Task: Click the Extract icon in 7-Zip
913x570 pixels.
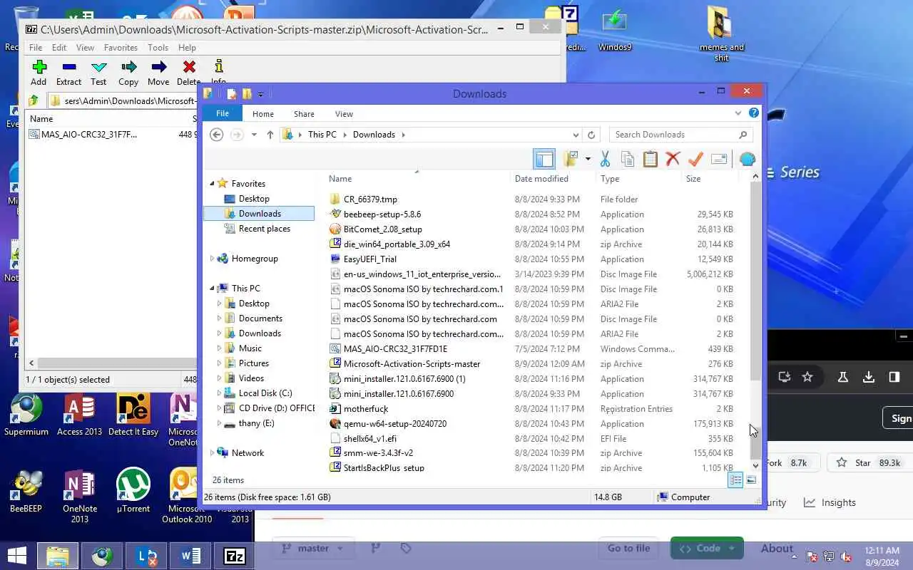Action: pyautogui.click(x=68, y=68)
